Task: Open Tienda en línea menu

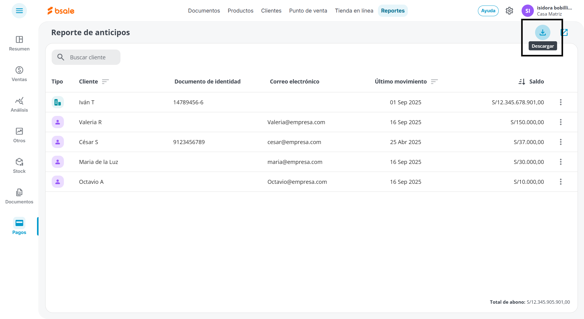Action: 354,11
